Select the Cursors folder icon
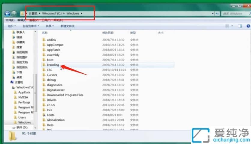 pos(44,75)
